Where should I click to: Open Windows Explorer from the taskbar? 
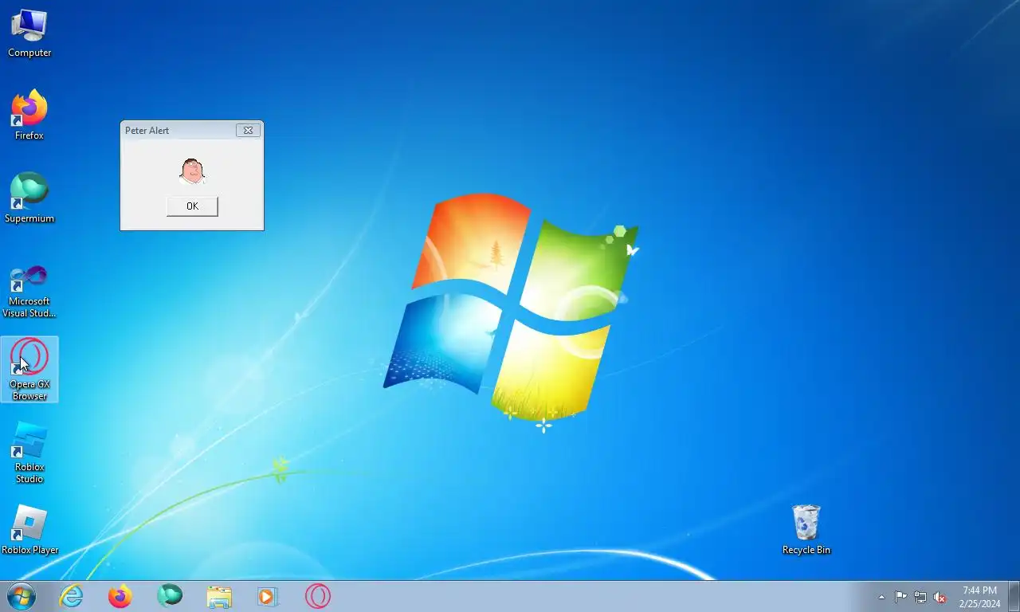[219, 596]
